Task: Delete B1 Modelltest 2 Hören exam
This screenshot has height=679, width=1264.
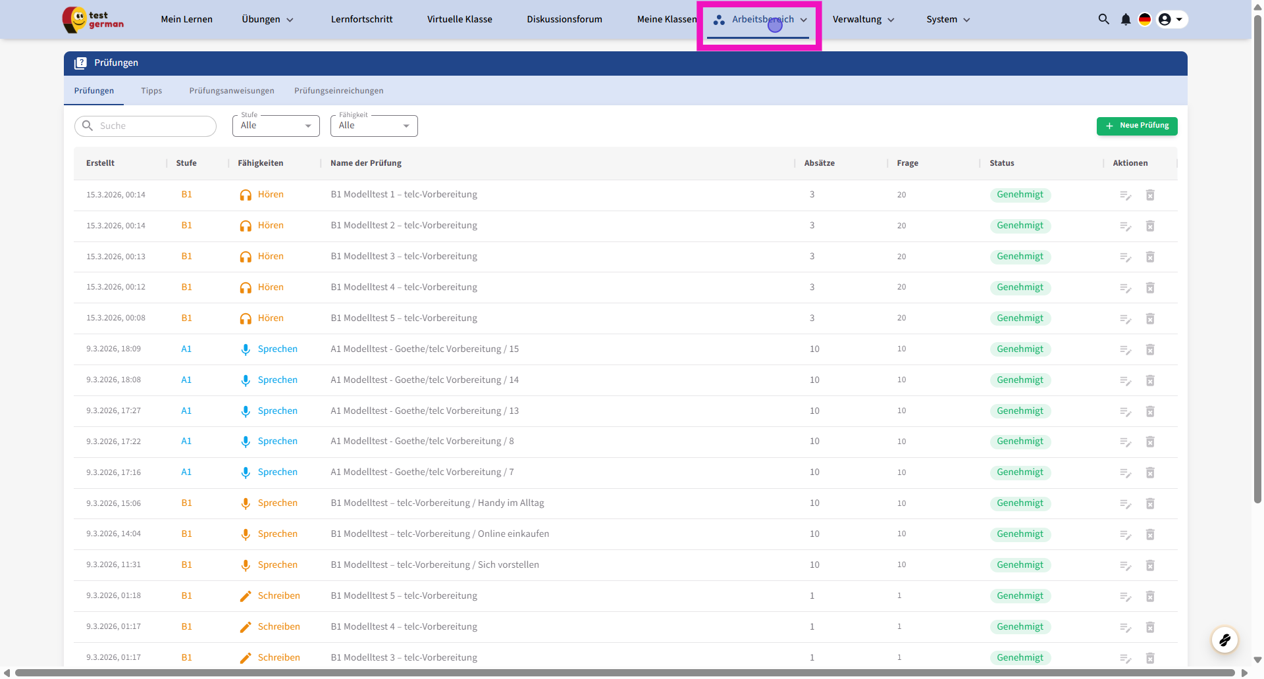Action: click(1150, 226)
